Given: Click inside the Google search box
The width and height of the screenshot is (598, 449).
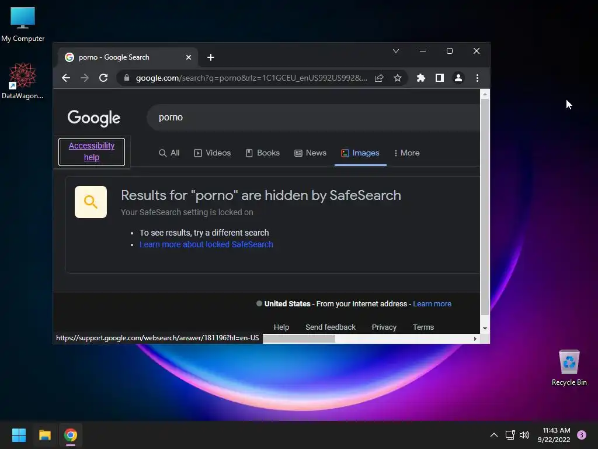Looking at the screenshot, I should click(x=313, y=118).
